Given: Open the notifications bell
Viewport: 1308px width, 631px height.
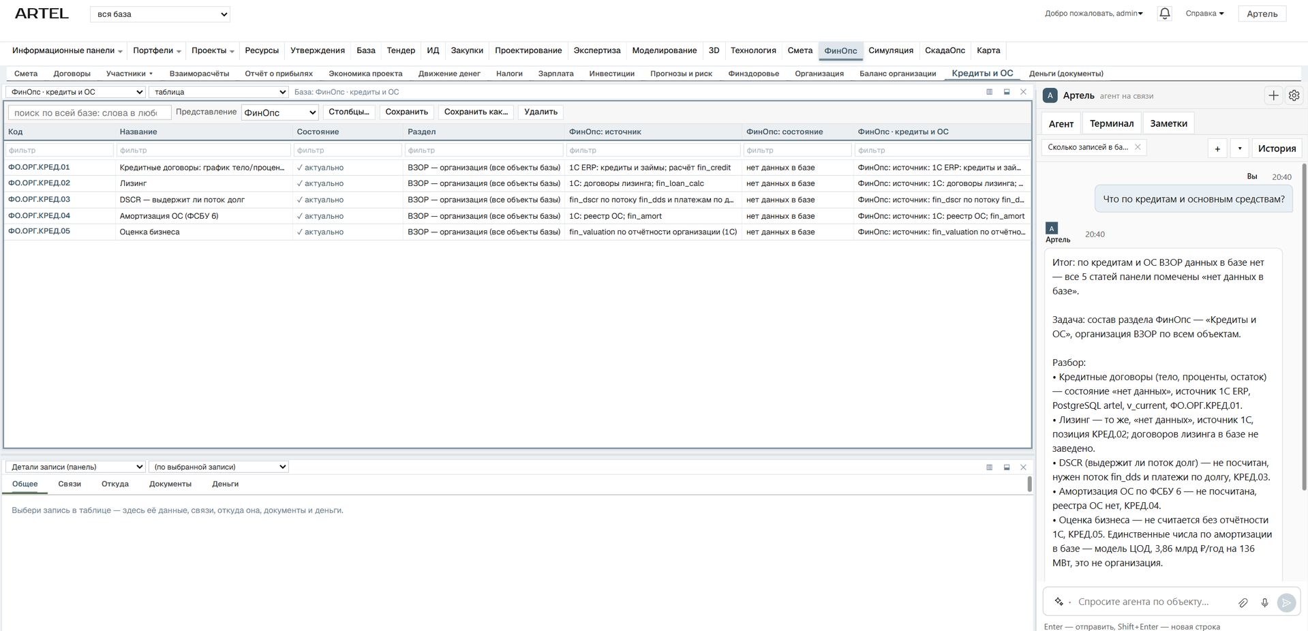Looking at the screenshot, I should (1164, 14).
